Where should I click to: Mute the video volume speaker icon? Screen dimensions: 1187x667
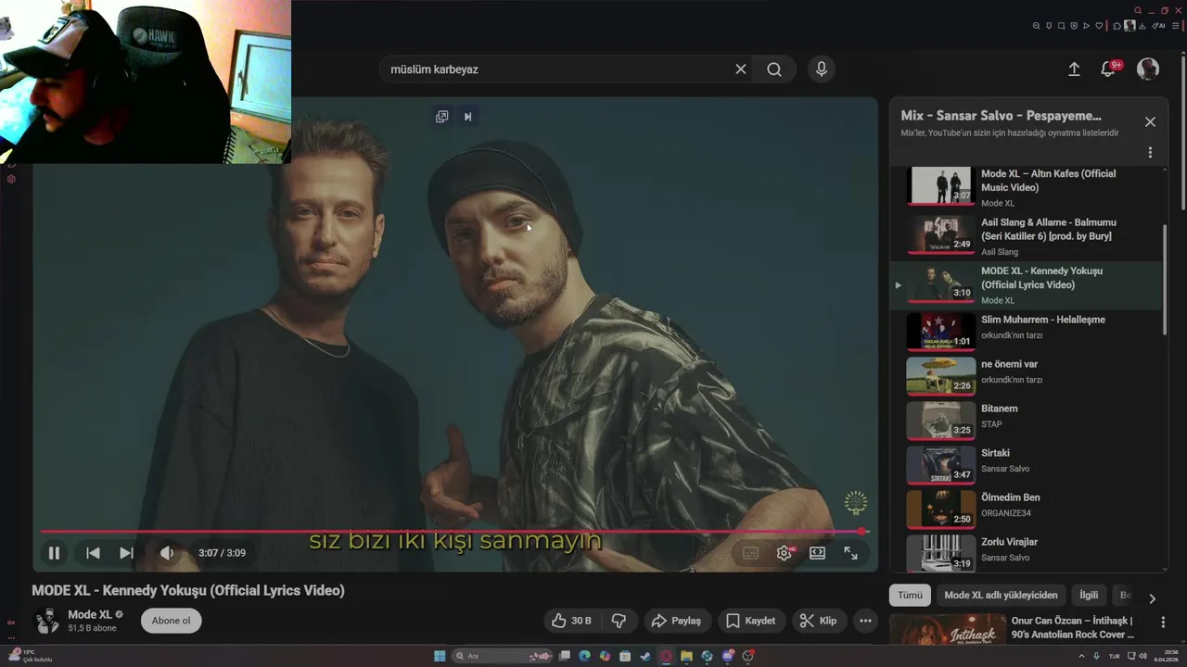click(x=166, y=553)
